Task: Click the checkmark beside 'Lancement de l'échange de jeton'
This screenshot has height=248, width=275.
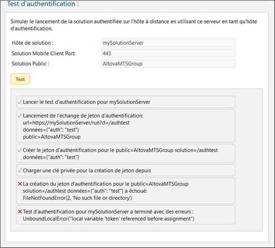Action: [20, 115]
